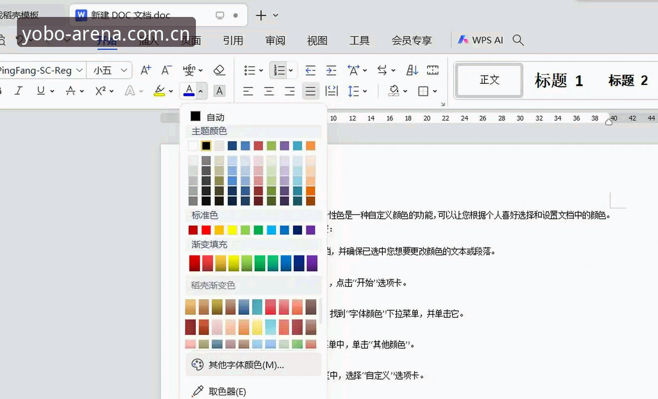Justify the paragraph text
This screenshot has height=399, width=658.
pos(311,91)
